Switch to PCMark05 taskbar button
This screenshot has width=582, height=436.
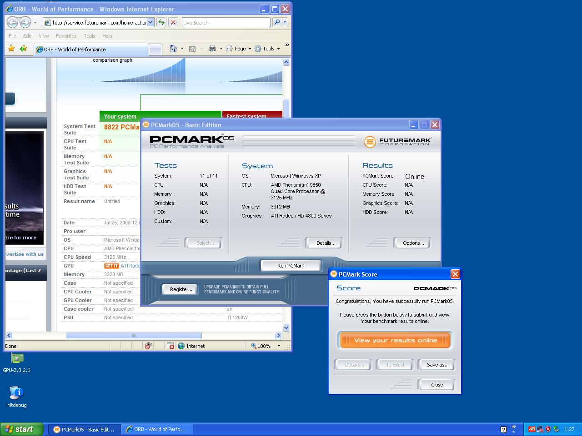(85, 429)
